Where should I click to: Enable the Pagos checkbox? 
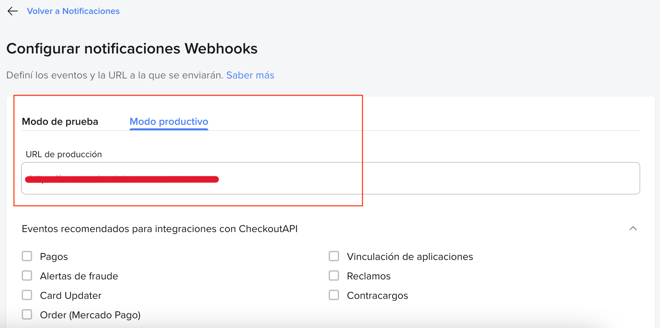click(x=27, y=256)
